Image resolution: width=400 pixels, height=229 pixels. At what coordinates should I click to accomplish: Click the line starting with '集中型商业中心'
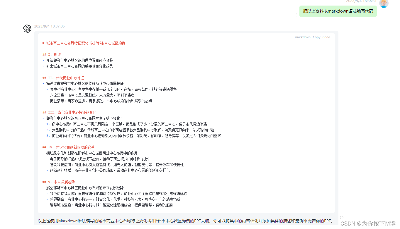[x=111, y=89]
